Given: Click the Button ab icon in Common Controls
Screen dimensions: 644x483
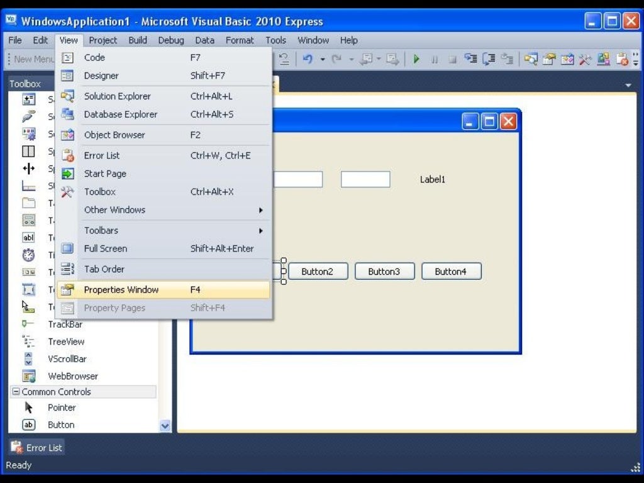Looking at the screenshot, I should pyautogui.click(x=28, y=425).
